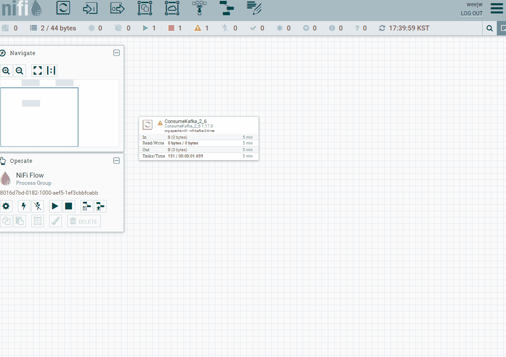Select the Process Group toolbar icon

click(145, 8)
